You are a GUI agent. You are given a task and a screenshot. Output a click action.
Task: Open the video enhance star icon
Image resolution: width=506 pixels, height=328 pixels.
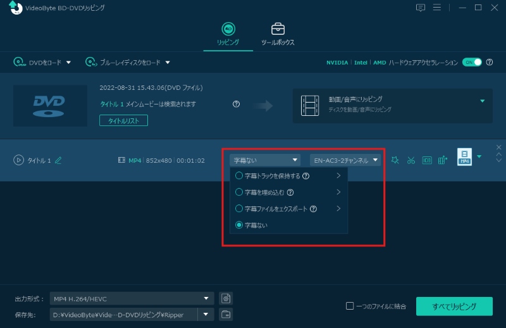point(395,160)
